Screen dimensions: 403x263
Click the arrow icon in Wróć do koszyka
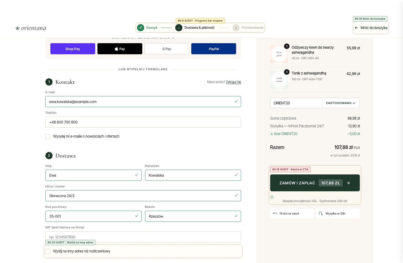click(x=356, y=28)
